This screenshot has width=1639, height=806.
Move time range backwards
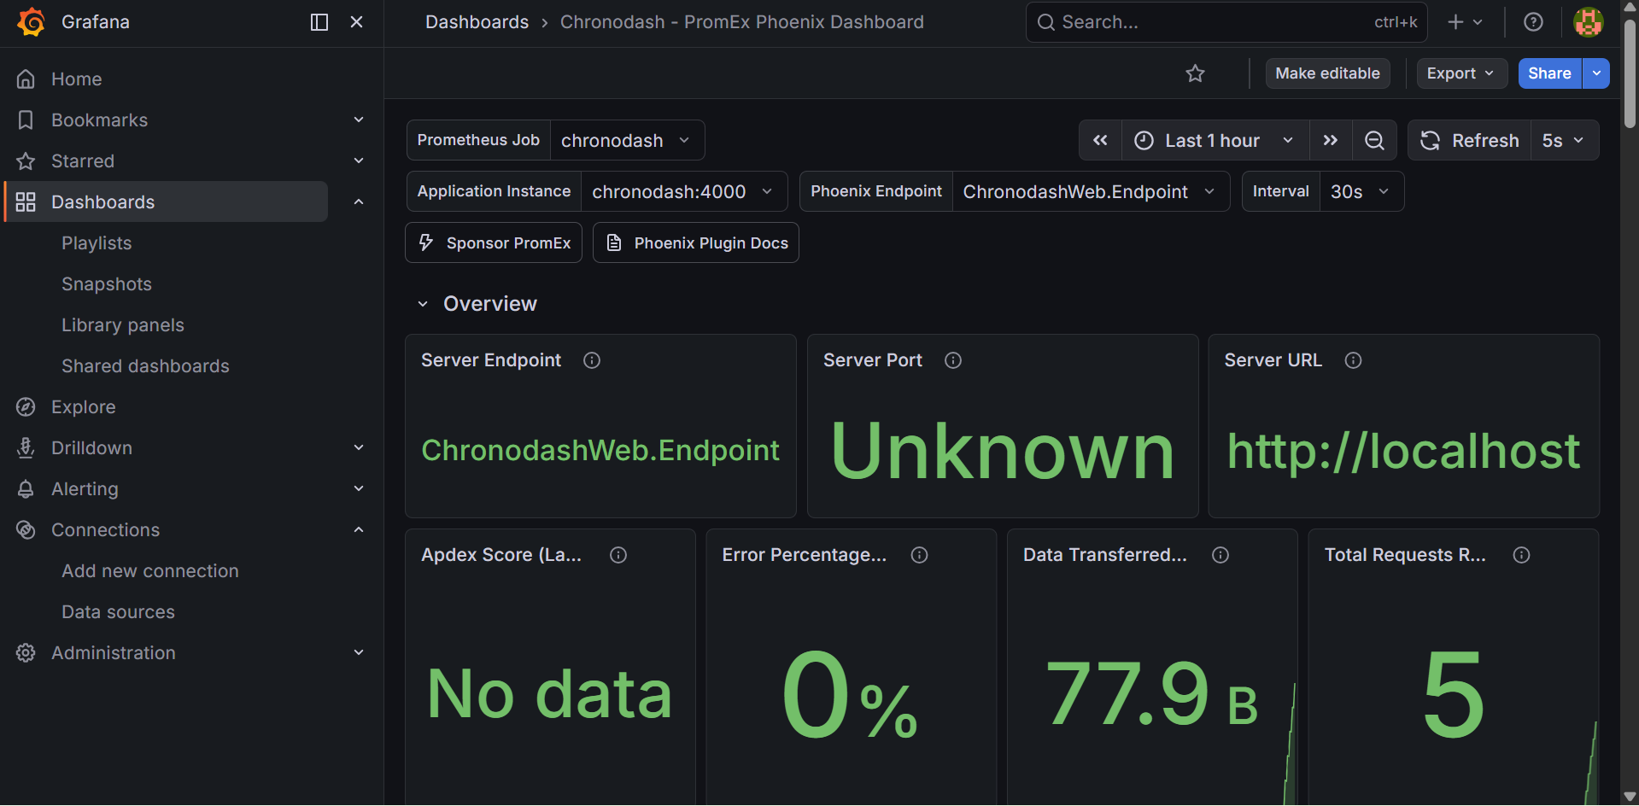click(x=1101, y=140)
